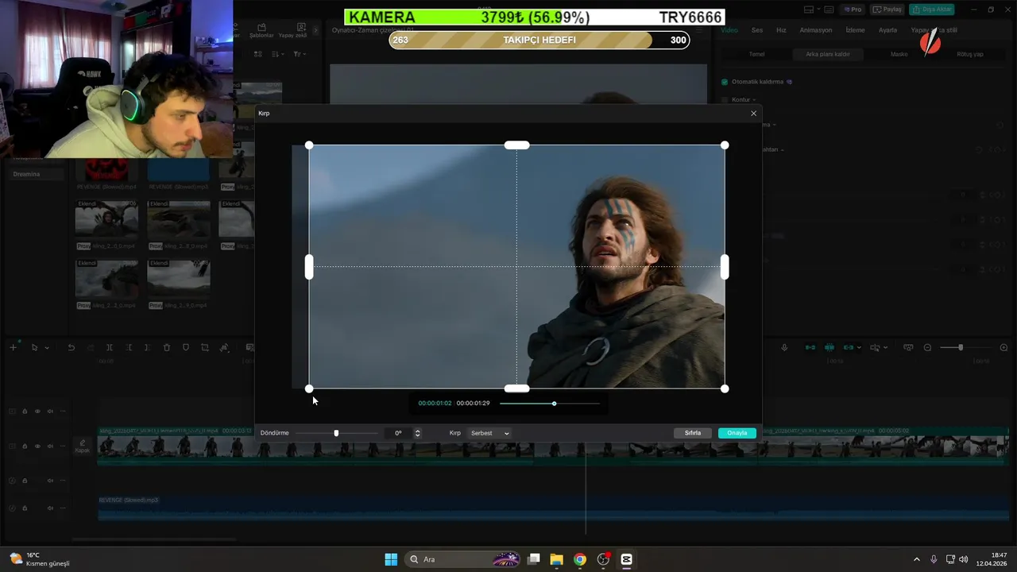The width and height of the screenshot is (1017, 572).
Task: Click the Pro badge button
Action: [853, 10]
